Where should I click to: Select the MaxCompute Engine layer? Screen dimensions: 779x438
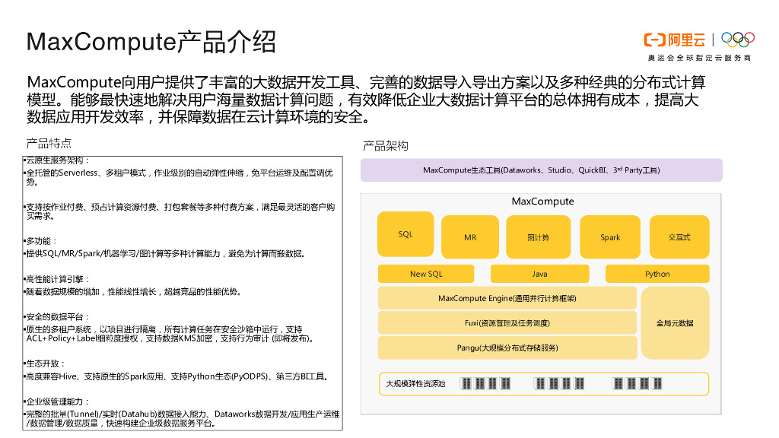[507, 298]
